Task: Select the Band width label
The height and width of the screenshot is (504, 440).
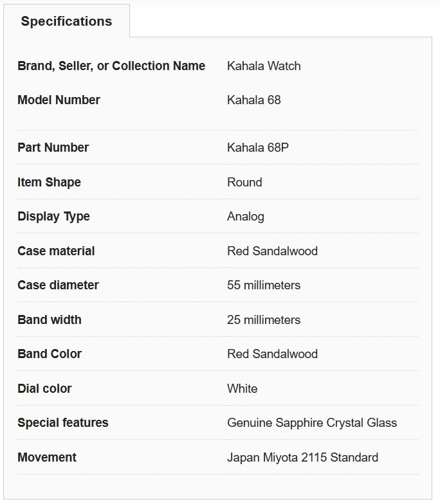Action: [x=50, y=319]
